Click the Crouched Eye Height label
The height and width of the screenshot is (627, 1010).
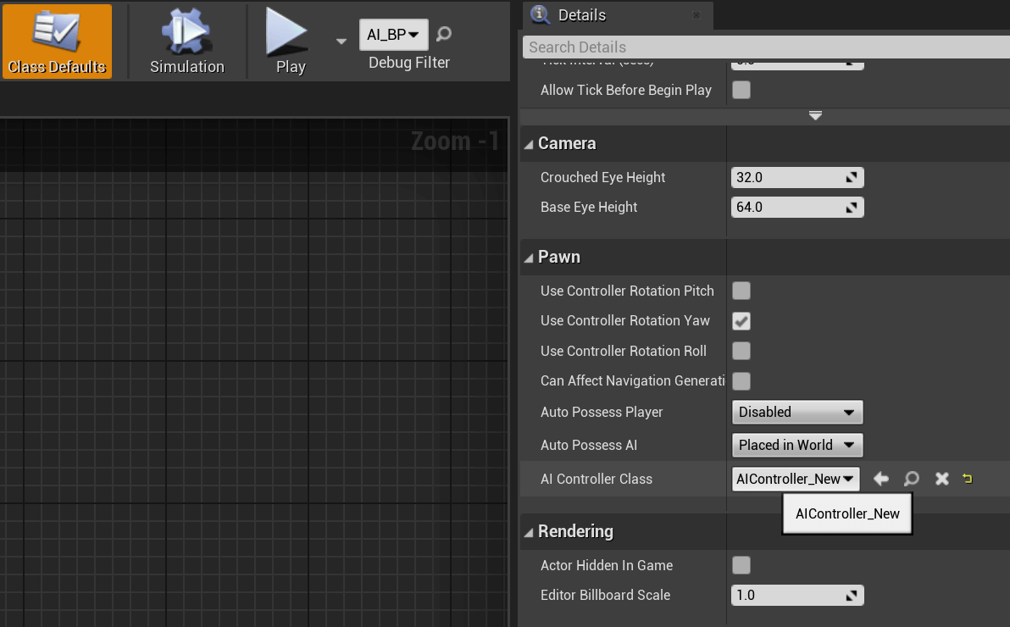603,177
